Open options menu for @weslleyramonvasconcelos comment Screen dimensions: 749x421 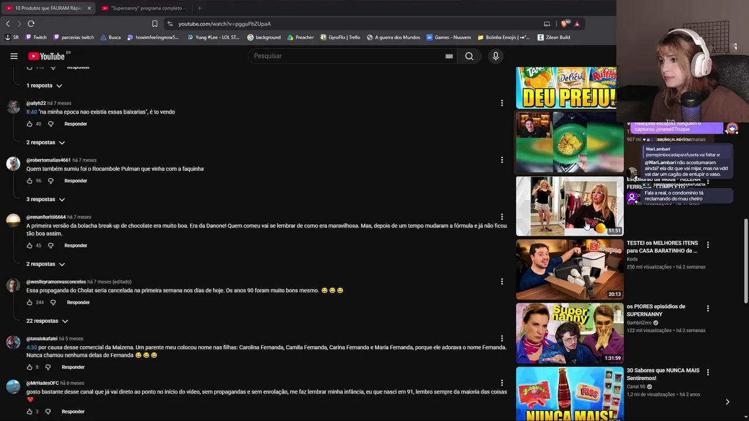(501, 281)
